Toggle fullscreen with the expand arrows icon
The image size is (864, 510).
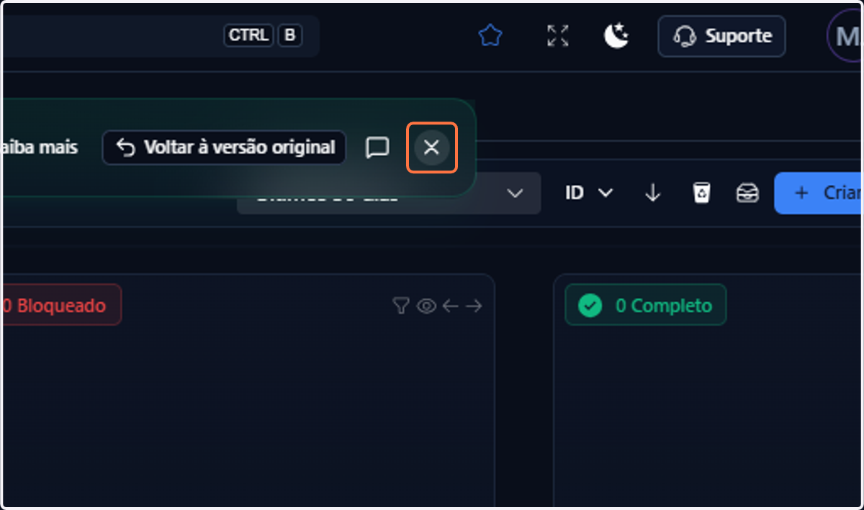click(557, 36)
